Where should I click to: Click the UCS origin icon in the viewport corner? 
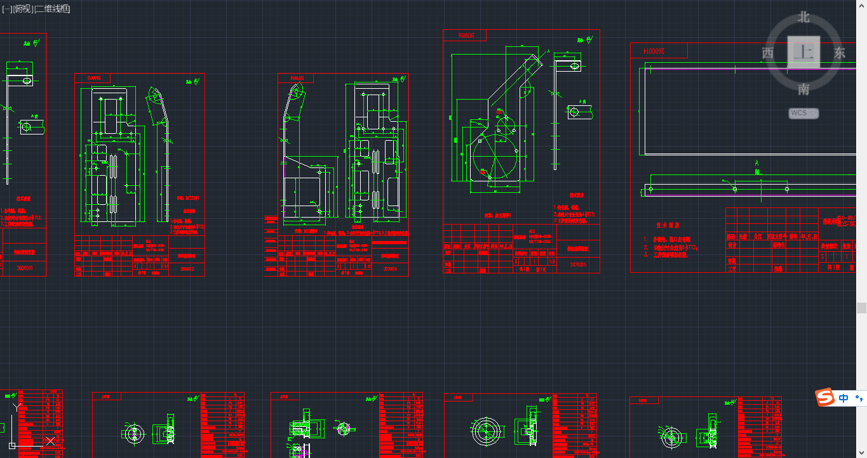tap(12, 445)
